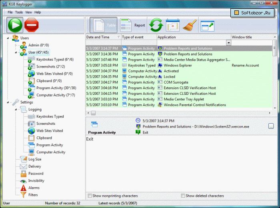The width and height of the screenshot is (280, 208).
Task: Stop monitoring with the red stop button
Action: [x=32, y=25]
